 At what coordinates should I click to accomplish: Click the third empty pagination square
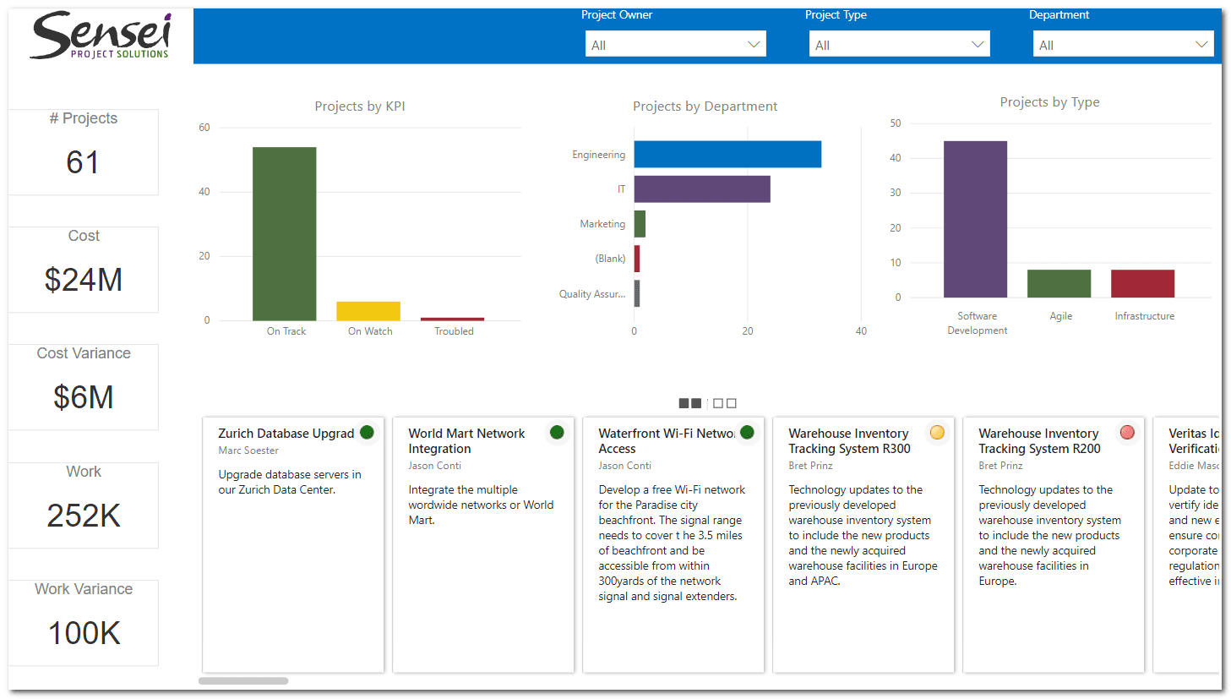click(718, 403)
